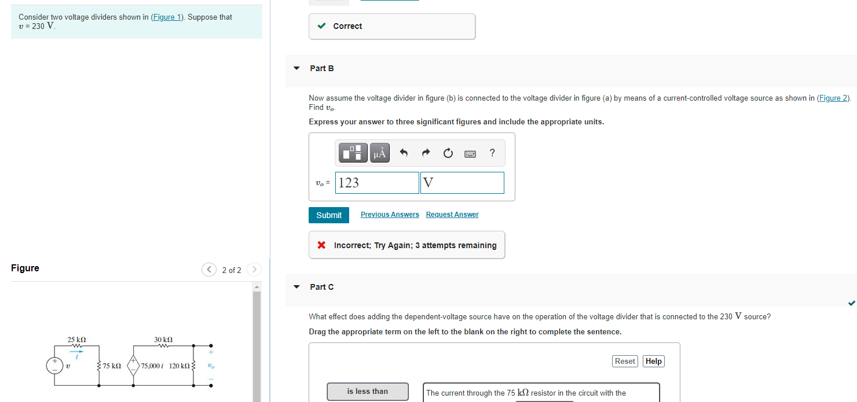Click the previous figure chevron arrow
This screenshot has height=402, width=857.
pyautogui.click(x=209, y=270)
